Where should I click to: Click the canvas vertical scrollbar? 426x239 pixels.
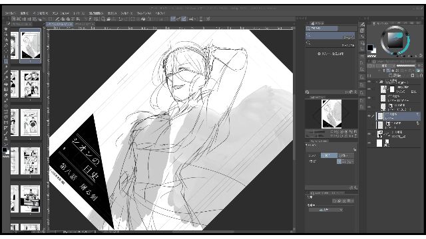(294, 127)
